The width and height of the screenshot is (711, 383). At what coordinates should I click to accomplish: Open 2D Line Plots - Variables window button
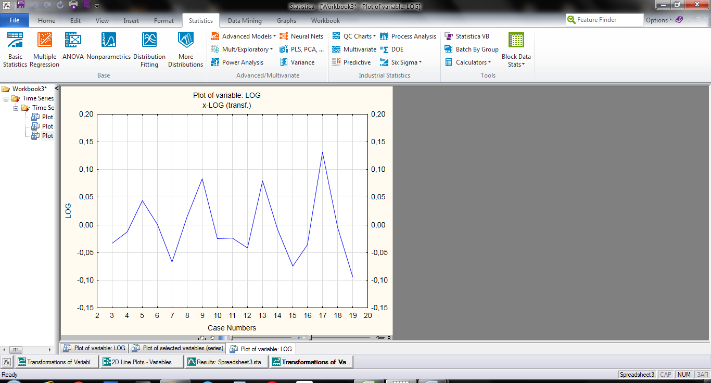pyautogui.click(x=142, y=362)
